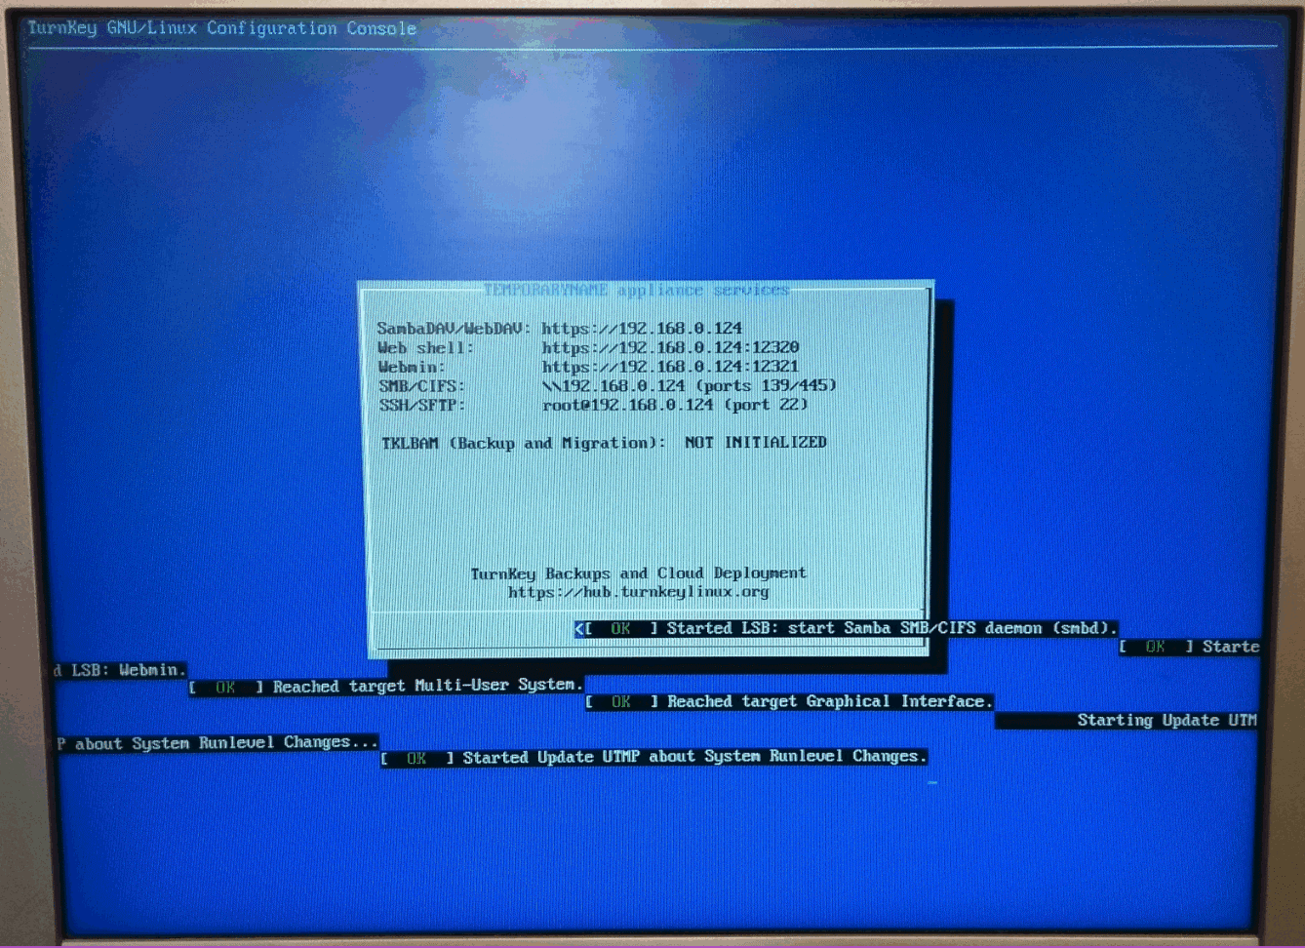
Task: Click the 'd LSB: Webmin.' log text
Action: 119,670
